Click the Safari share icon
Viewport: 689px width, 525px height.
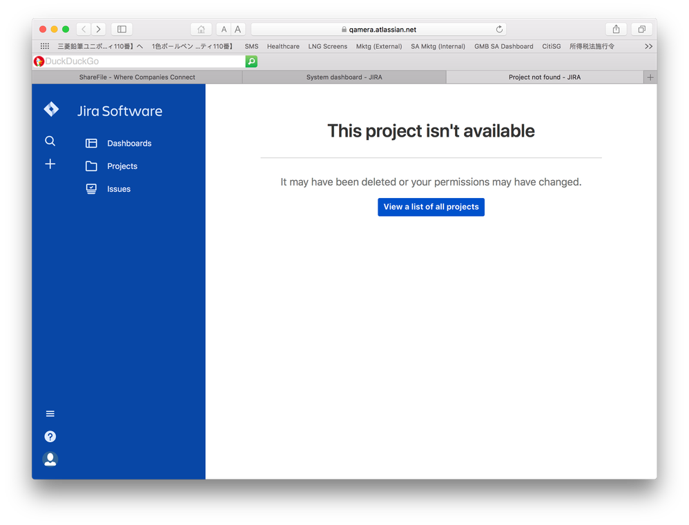tap(616, 30)
